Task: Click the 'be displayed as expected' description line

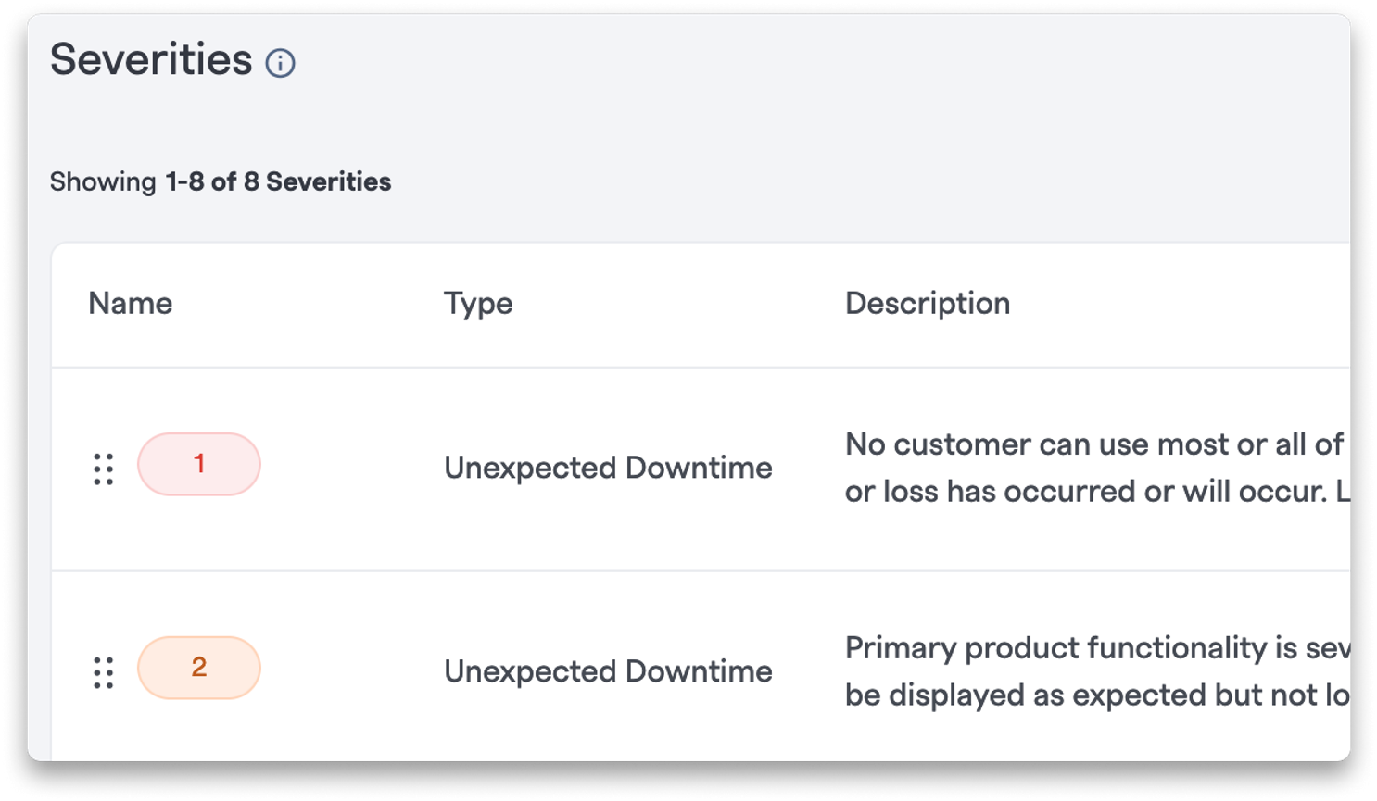Action: pyautogui.click(x=1097, y=695)
